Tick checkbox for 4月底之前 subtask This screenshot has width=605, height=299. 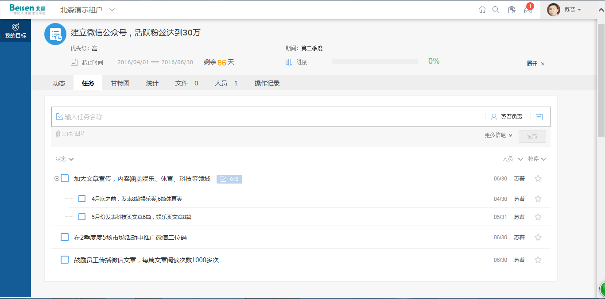pos(82,199)
